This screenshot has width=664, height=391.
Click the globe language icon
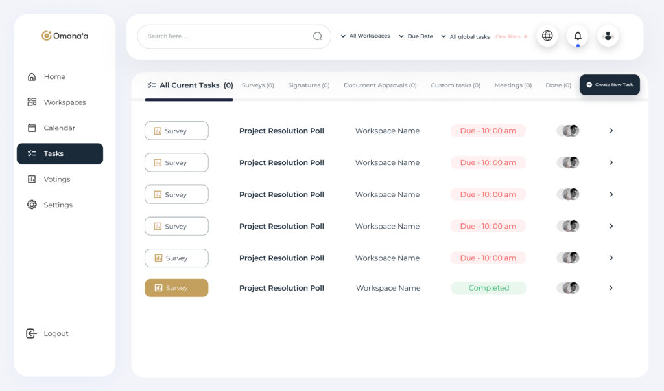click(547, 36)
